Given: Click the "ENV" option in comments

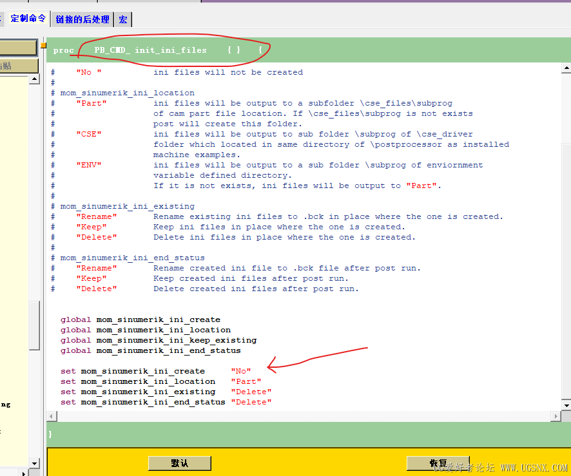Looking at the screenshot, I should tap(89, 165).
